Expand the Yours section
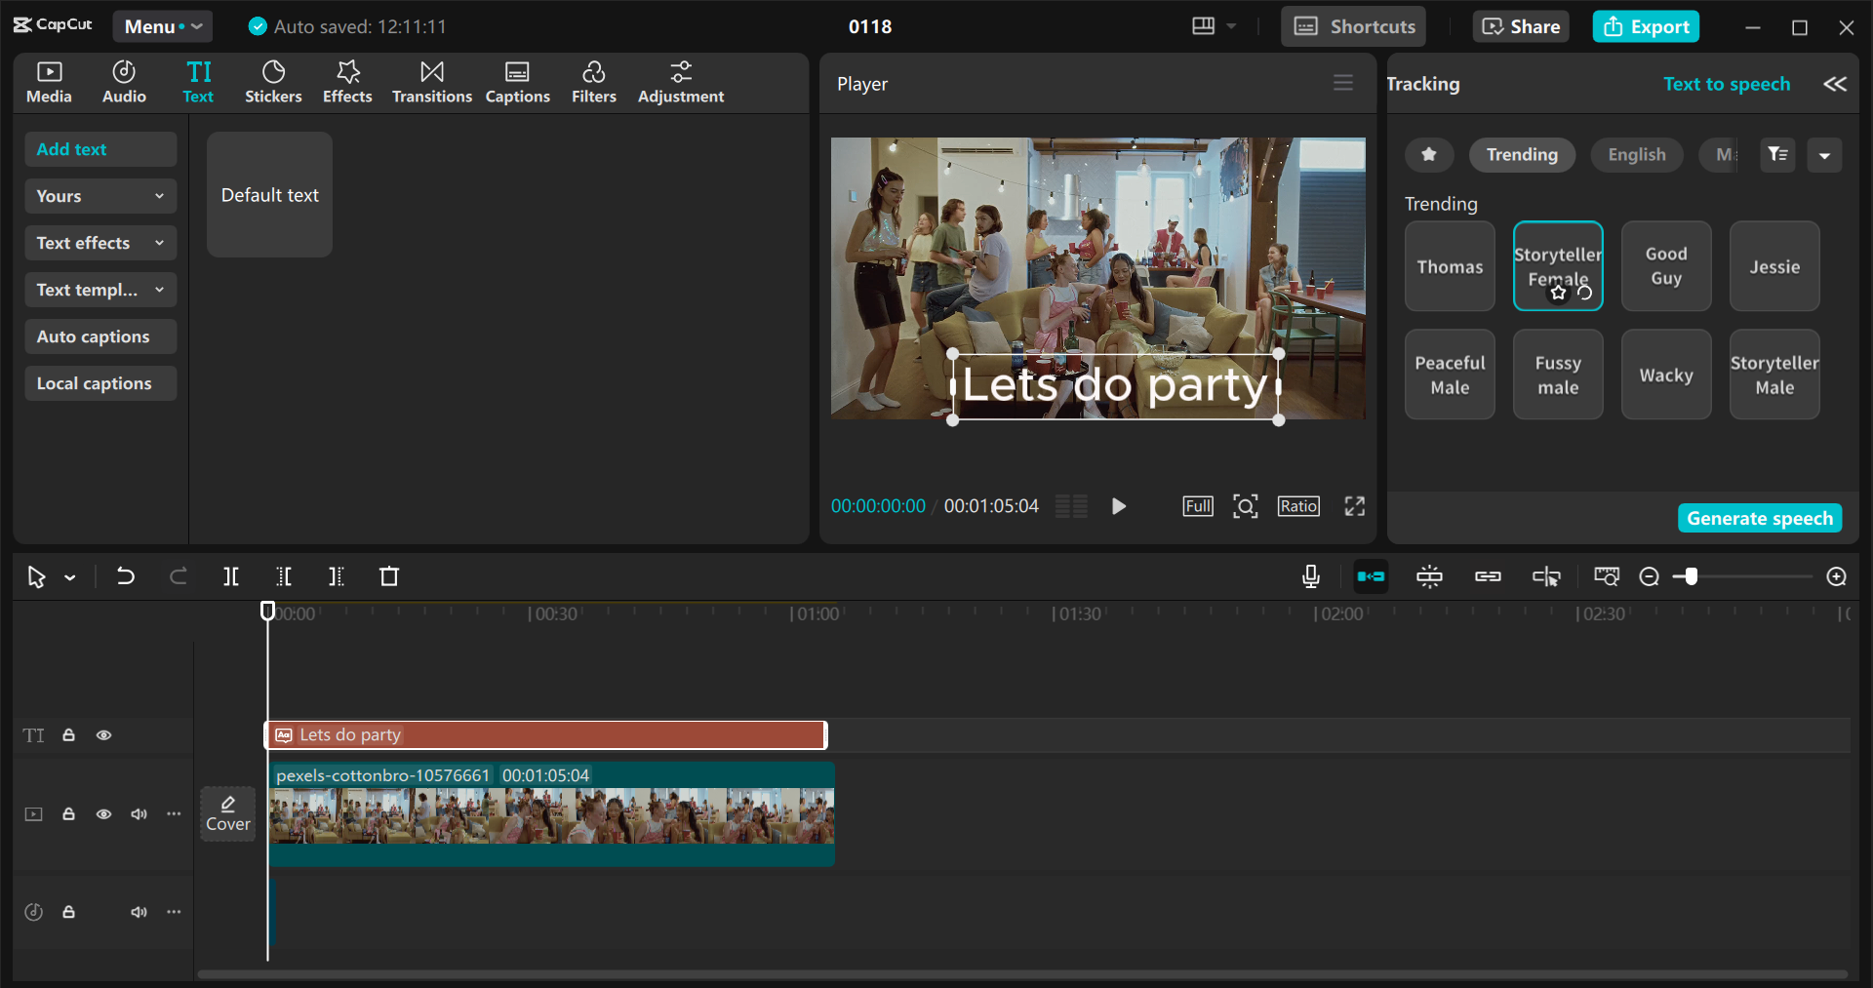This screenshot has height=988, width=1873. pos(100,196)
